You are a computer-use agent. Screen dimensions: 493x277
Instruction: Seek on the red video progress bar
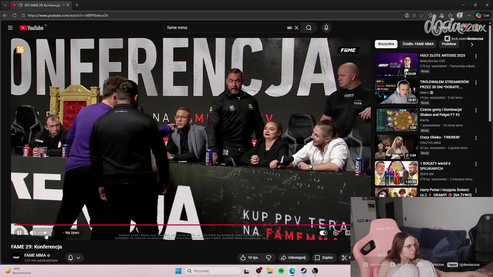coord(181,225)
